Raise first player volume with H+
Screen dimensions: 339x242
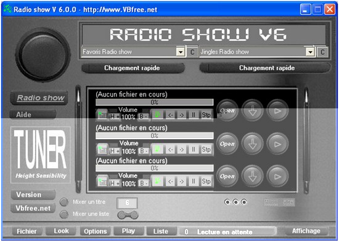[115, 116]
